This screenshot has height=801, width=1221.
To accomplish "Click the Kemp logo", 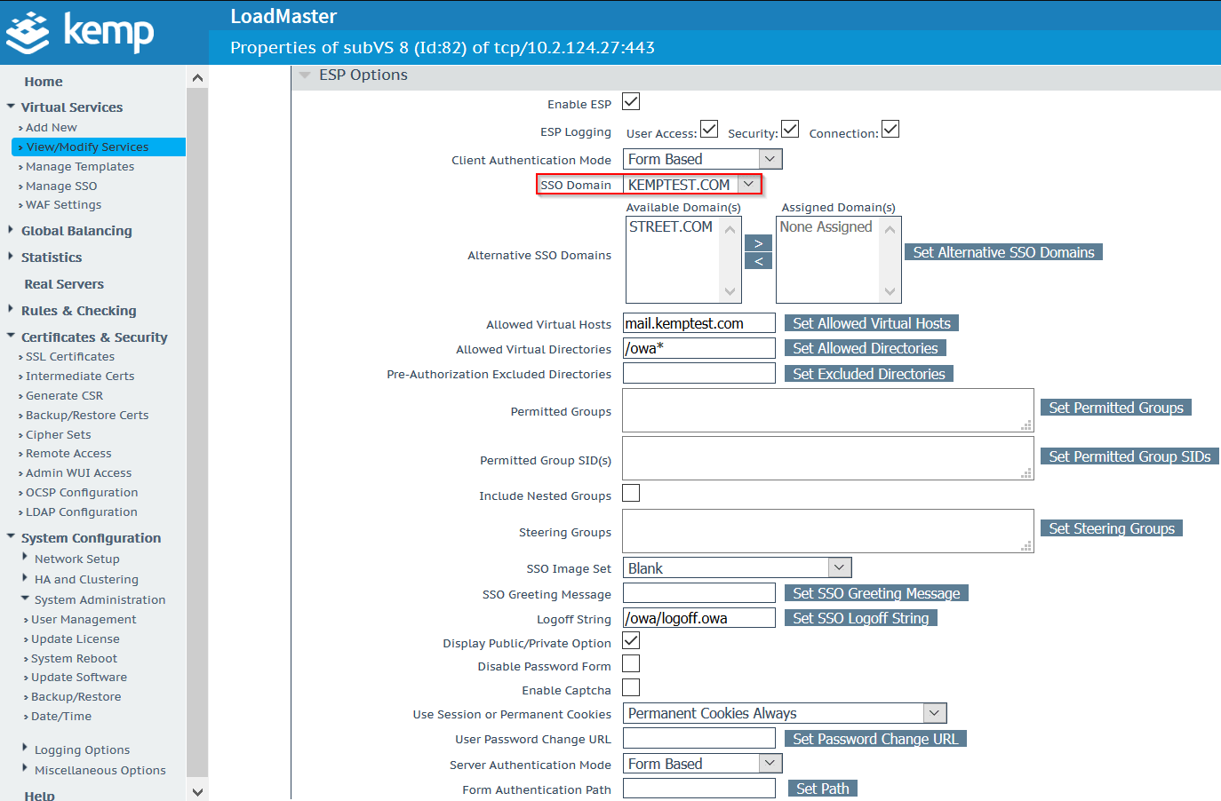I will tap(80, 32).
